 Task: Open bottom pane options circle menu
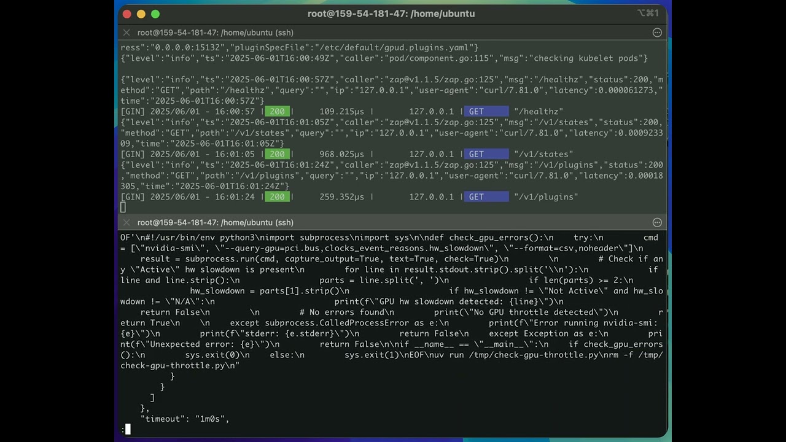[657, 222]
